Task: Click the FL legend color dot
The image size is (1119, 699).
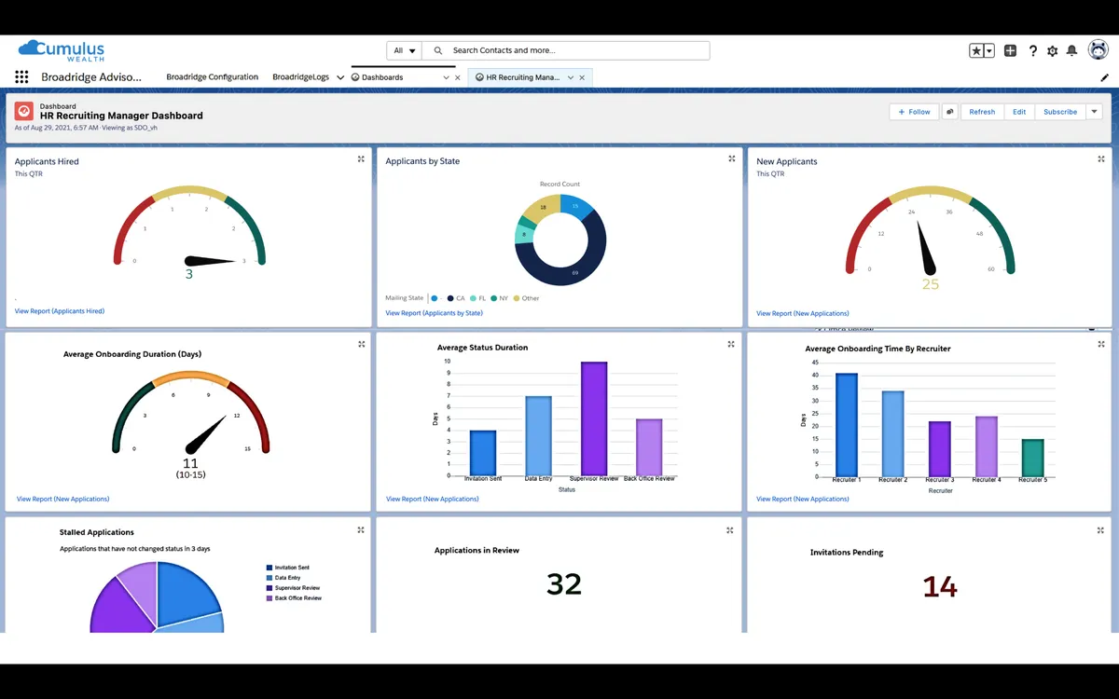Action: tap(473, 298)
